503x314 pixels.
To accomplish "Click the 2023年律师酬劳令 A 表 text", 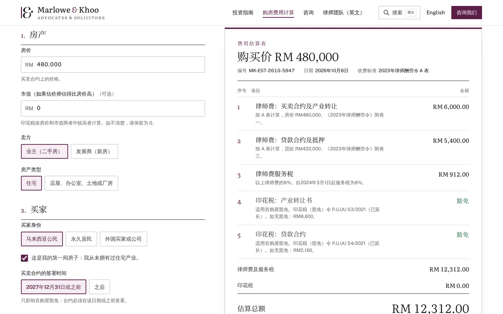I will [403, 70].
